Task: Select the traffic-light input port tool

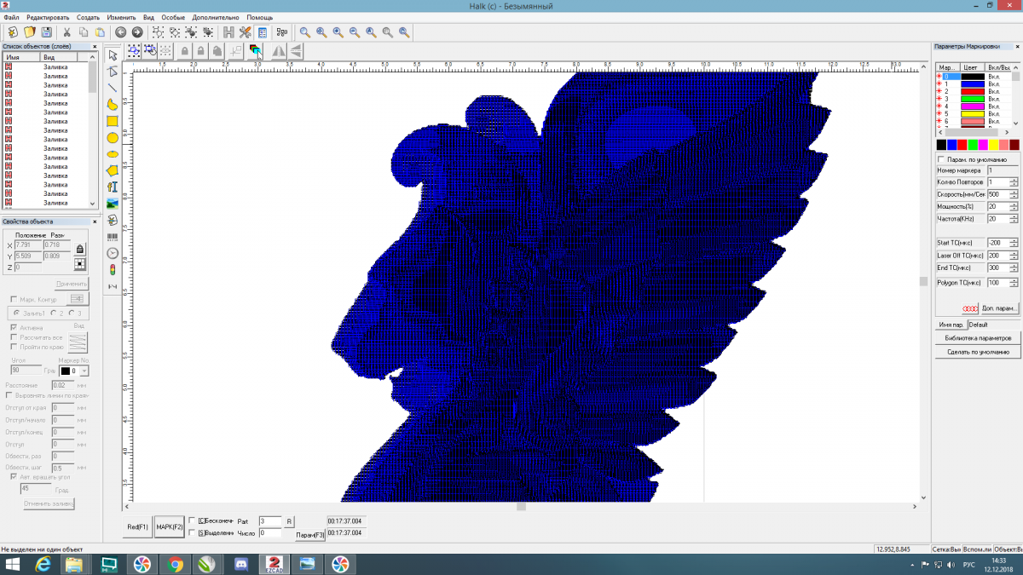Action: [x=113, y=269]
